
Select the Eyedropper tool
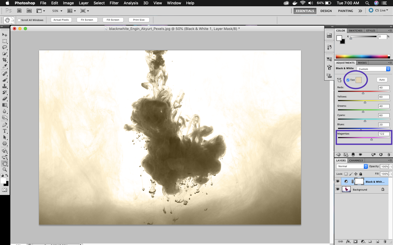point(5,66)
